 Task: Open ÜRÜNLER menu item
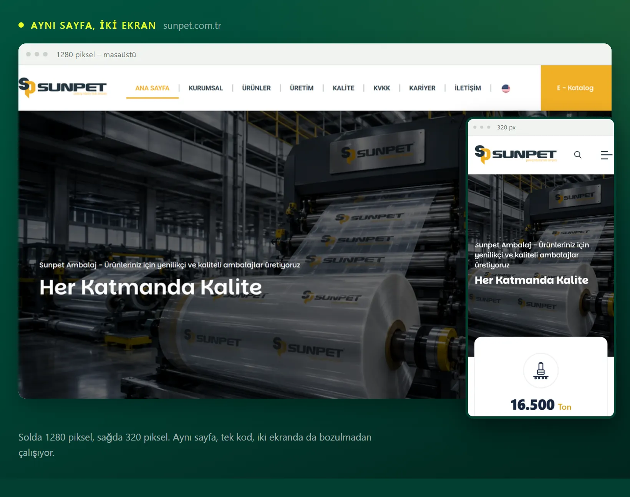(256, 88)
